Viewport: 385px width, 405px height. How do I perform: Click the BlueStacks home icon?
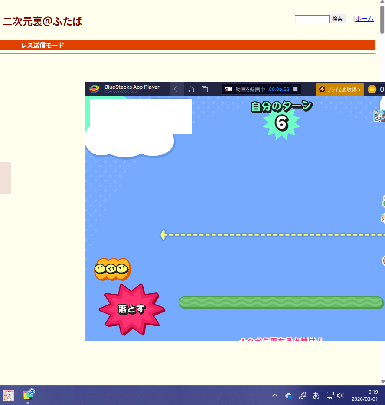(191, 89)
